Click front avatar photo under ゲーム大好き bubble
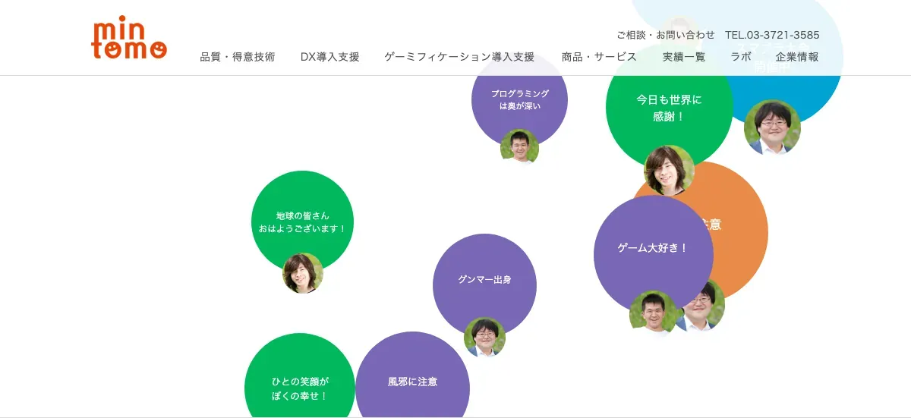 click(x=652, y=313)
